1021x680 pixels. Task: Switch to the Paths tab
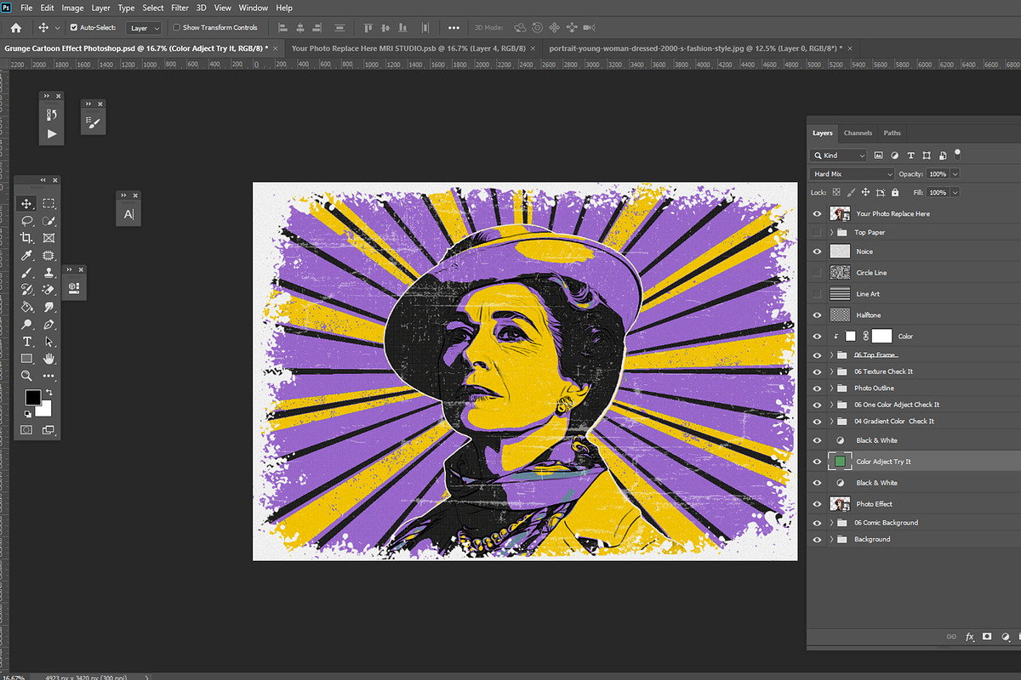click(x=892, y=133)
